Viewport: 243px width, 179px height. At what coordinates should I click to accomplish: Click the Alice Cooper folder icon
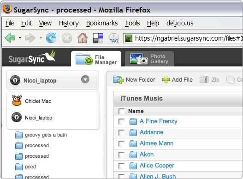click(x=133, y=166)
